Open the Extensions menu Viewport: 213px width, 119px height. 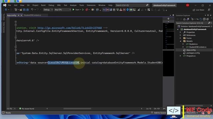click(91, 5)
